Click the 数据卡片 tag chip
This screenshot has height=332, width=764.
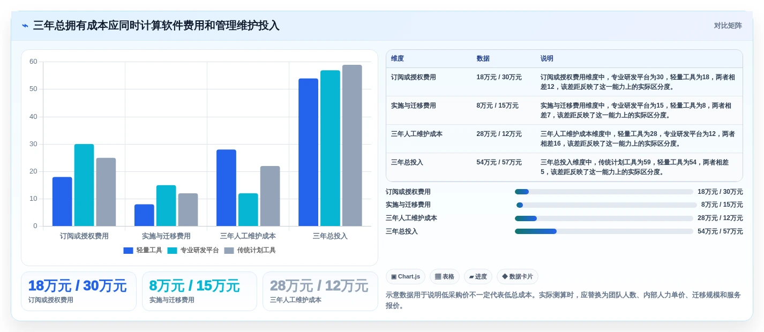(518, 276)
